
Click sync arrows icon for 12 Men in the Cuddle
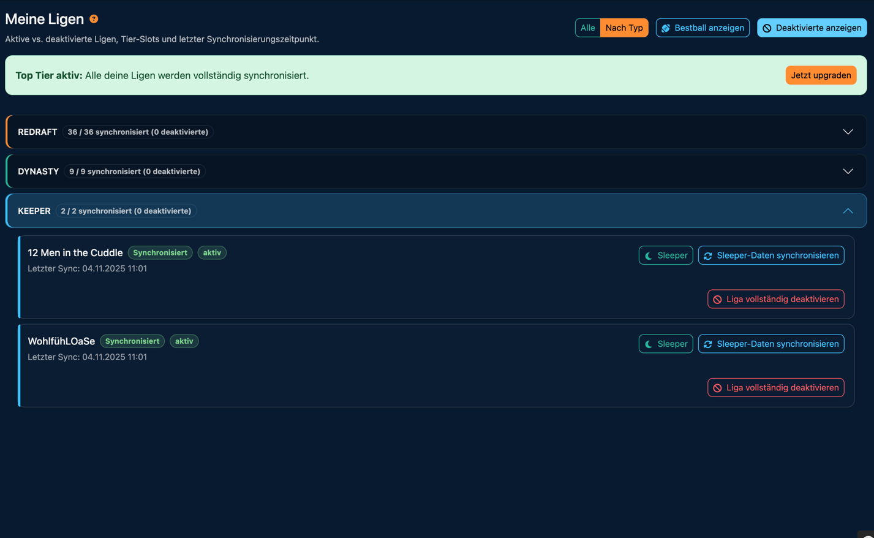pos(708,256)
